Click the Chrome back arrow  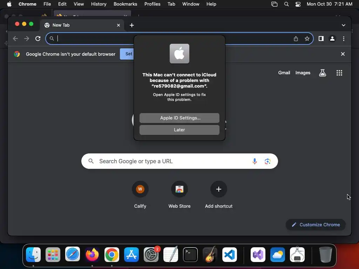[x=15, y=39]
